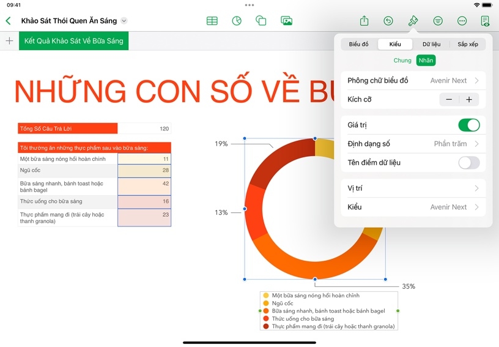Tap the share icon

pos(364,21)
